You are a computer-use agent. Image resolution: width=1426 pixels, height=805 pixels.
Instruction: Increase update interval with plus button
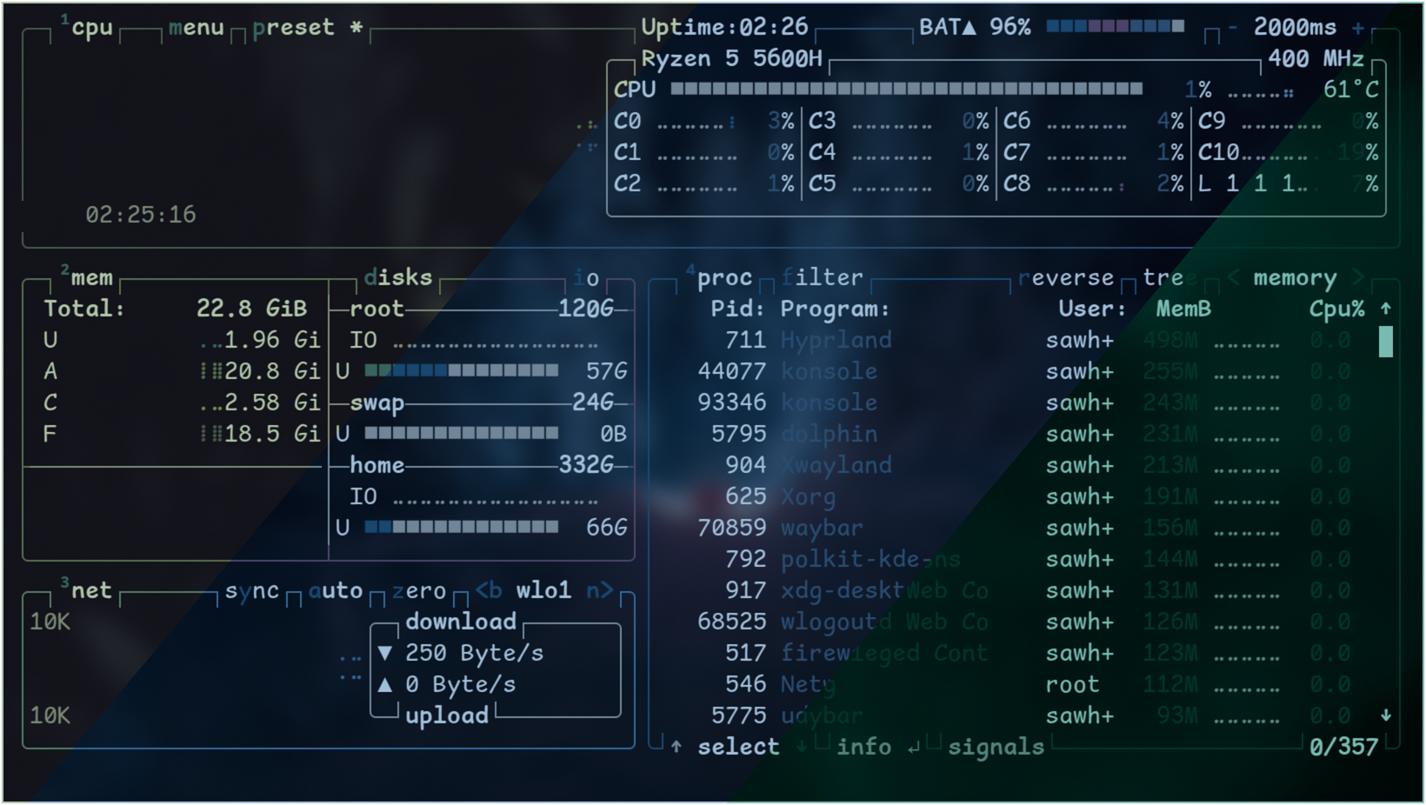[1357, 28]
